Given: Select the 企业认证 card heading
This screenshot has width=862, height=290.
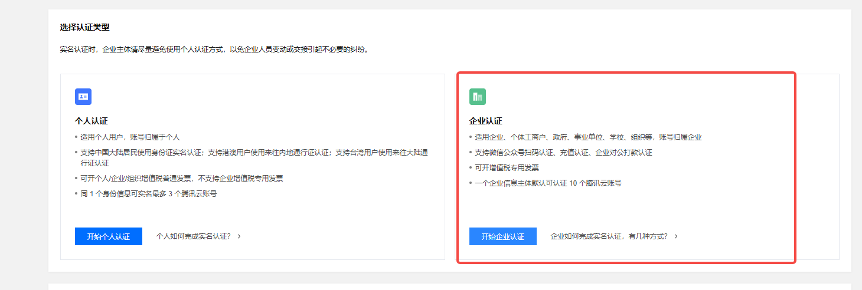Looking at the screenshot, I should coord(486,121).
